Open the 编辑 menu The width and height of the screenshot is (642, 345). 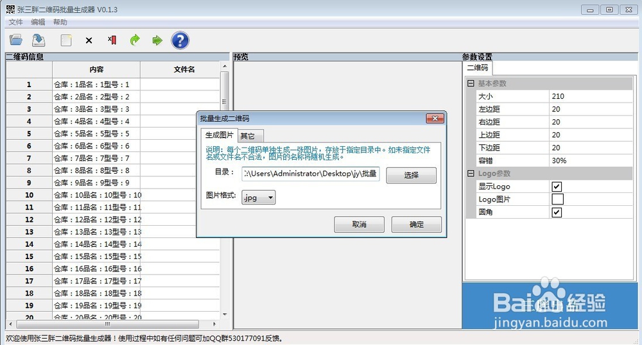(38, 22)
